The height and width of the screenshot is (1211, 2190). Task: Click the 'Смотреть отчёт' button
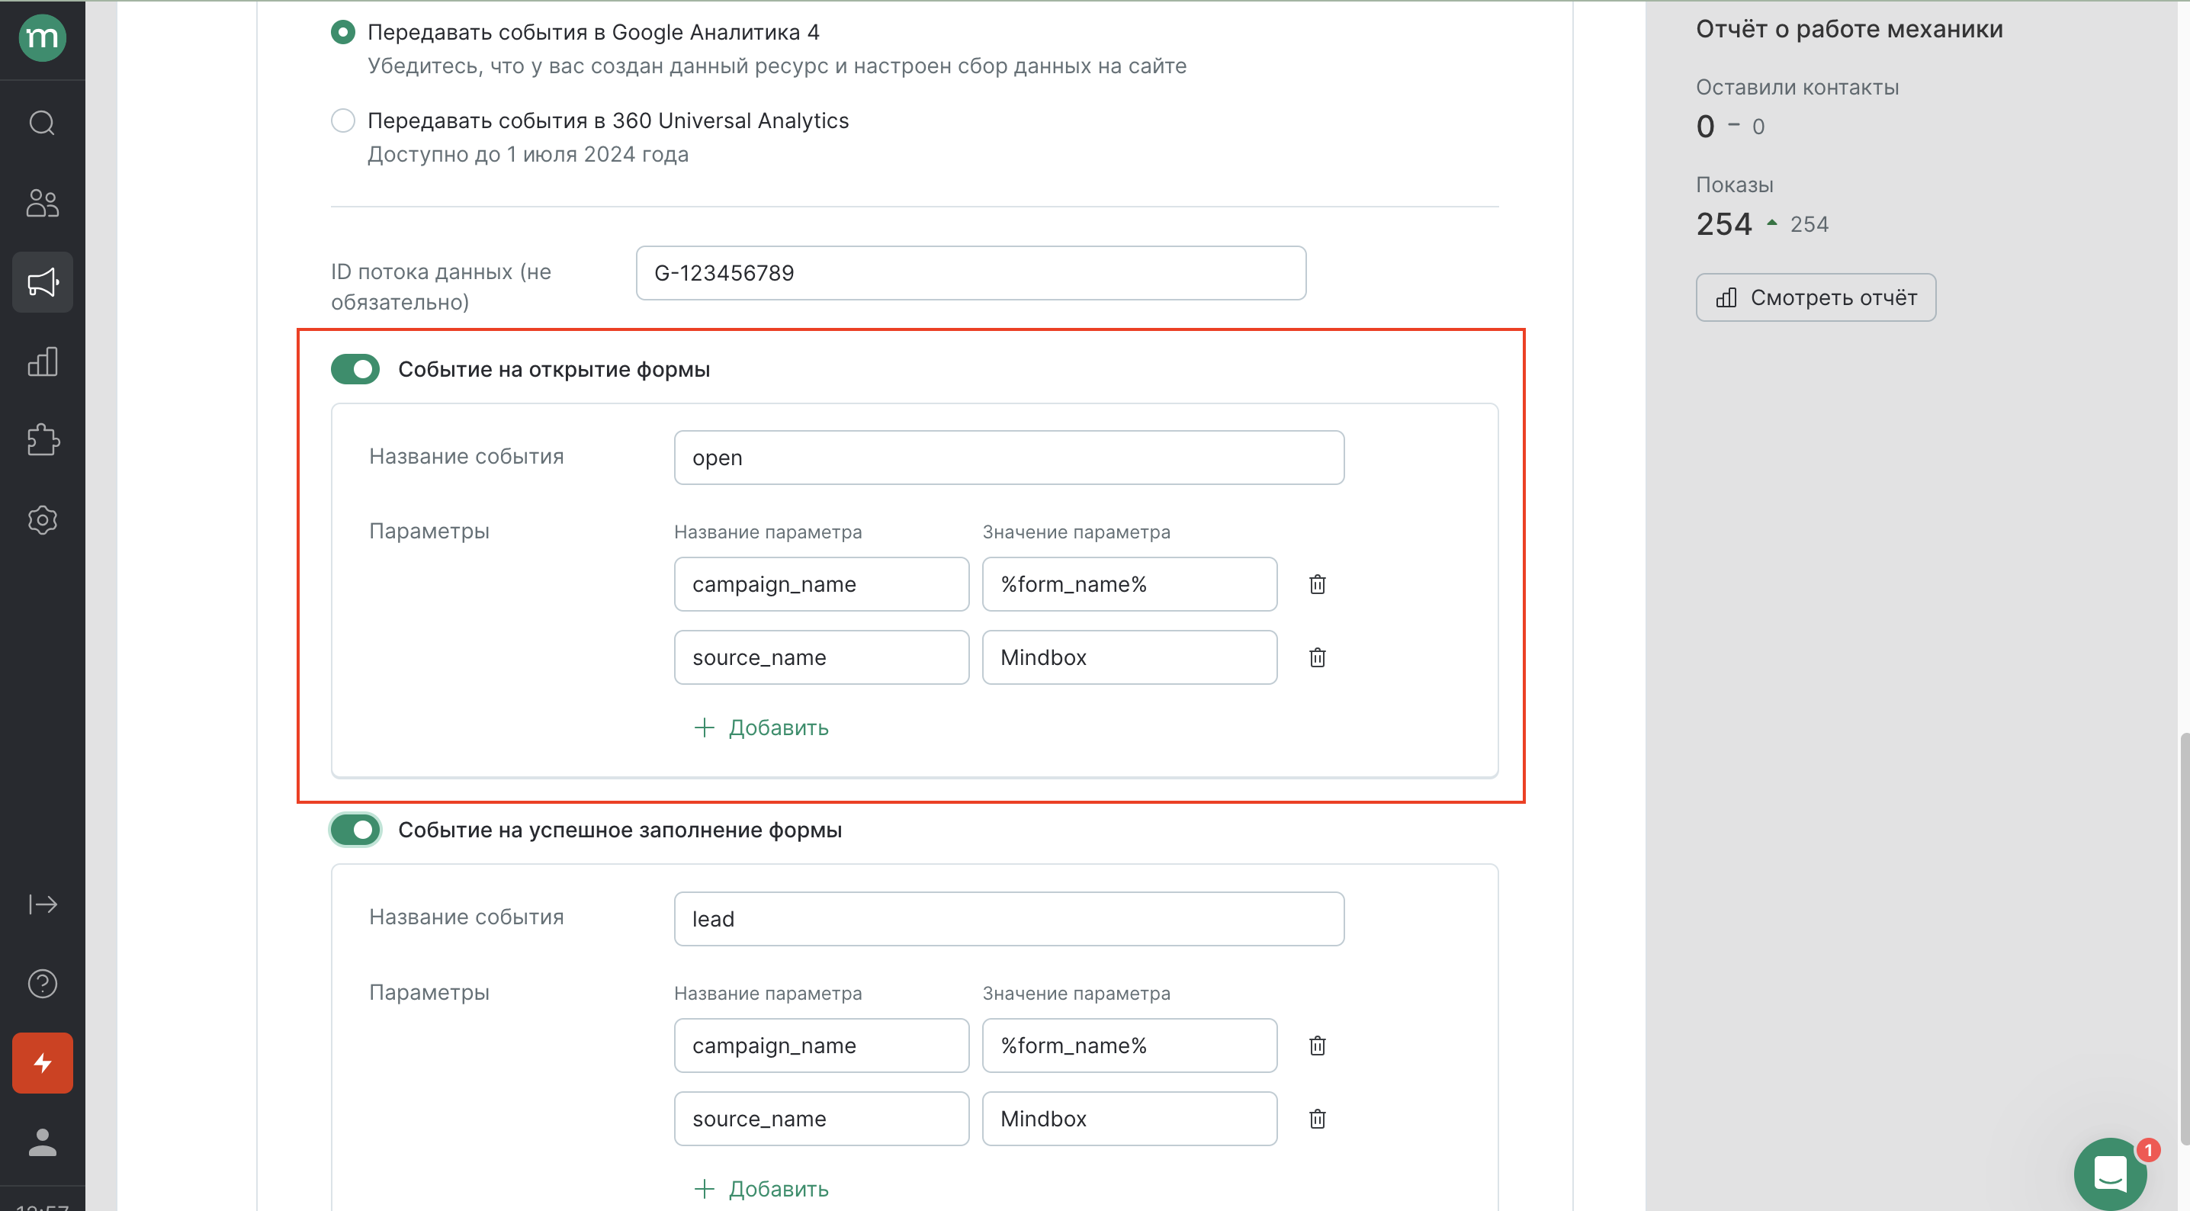coord(1815,297)
